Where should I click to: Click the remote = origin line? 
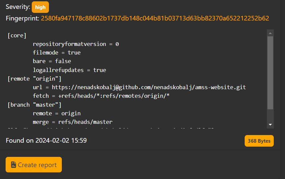click(57, 114)
